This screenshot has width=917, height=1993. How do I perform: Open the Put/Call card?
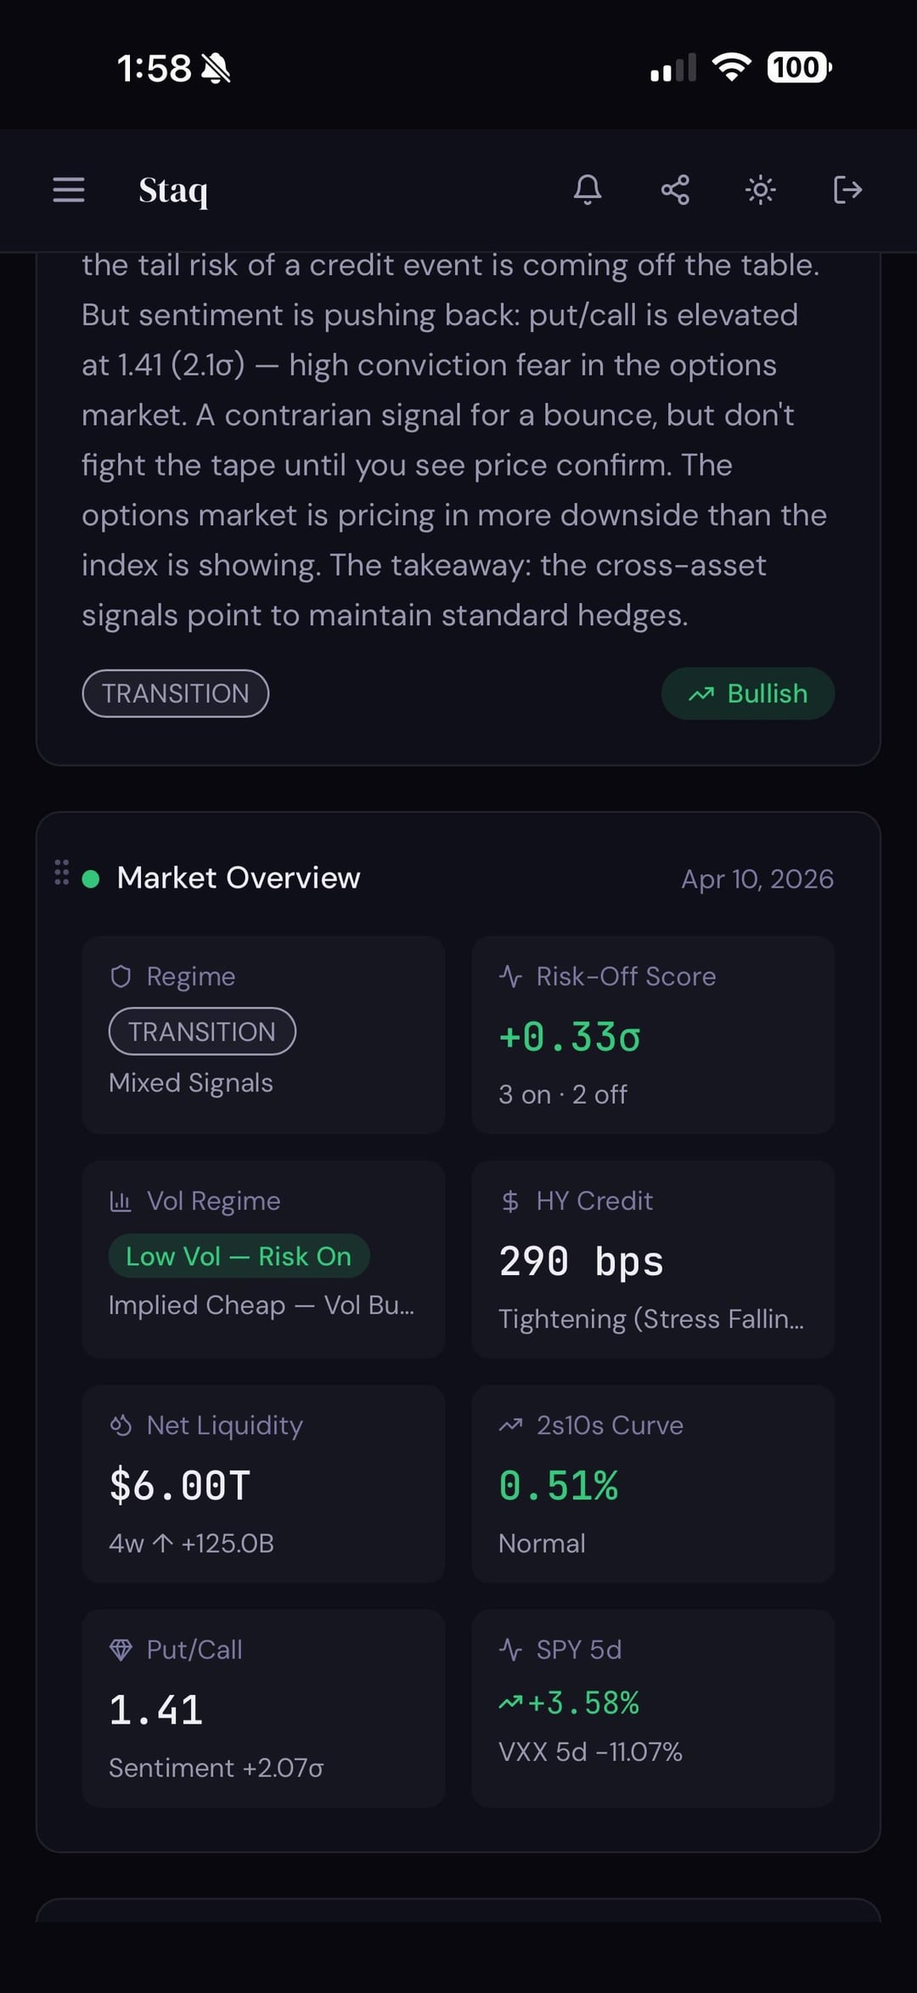click(263, 1708)
